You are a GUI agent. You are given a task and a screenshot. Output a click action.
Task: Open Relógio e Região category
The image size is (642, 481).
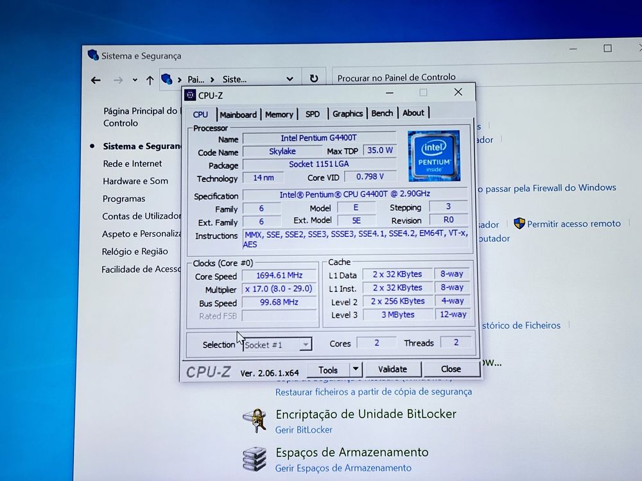(x=135, y=251)
